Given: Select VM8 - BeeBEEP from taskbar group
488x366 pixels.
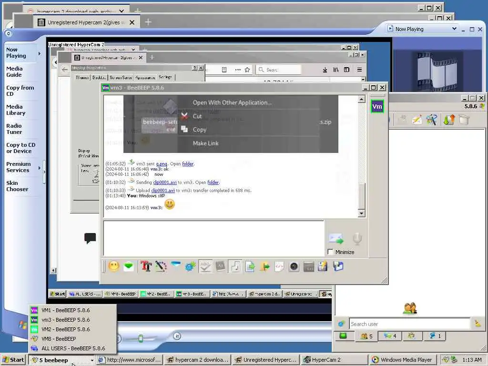Looking at the screenshot, I should click(73, 339).
